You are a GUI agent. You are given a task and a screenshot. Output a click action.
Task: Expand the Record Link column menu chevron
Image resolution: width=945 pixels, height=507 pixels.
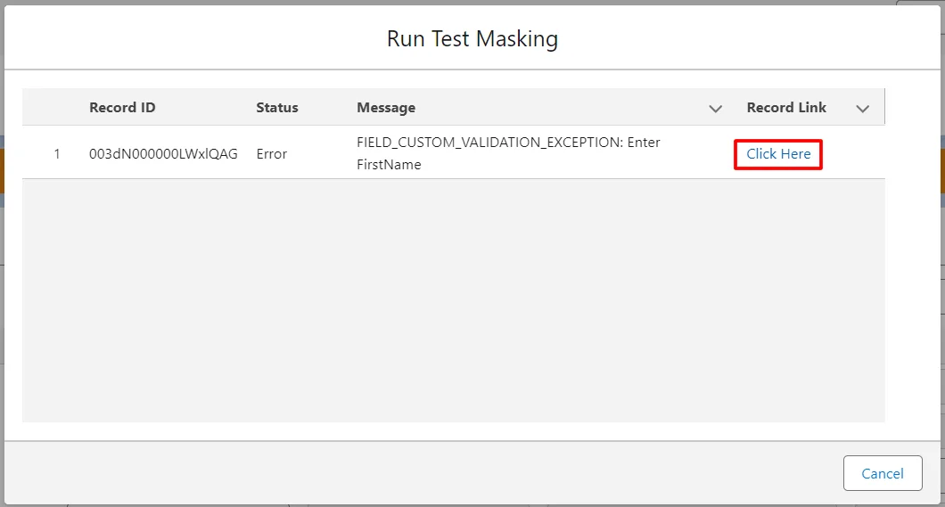pyautogui.click(x=862, y=109)
